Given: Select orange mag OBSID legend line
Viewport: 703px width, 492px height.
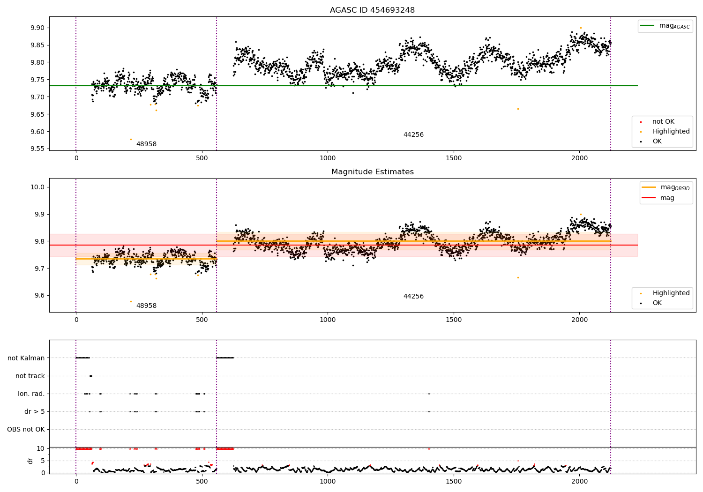Looking at the screenshot, I should point(649,187).
